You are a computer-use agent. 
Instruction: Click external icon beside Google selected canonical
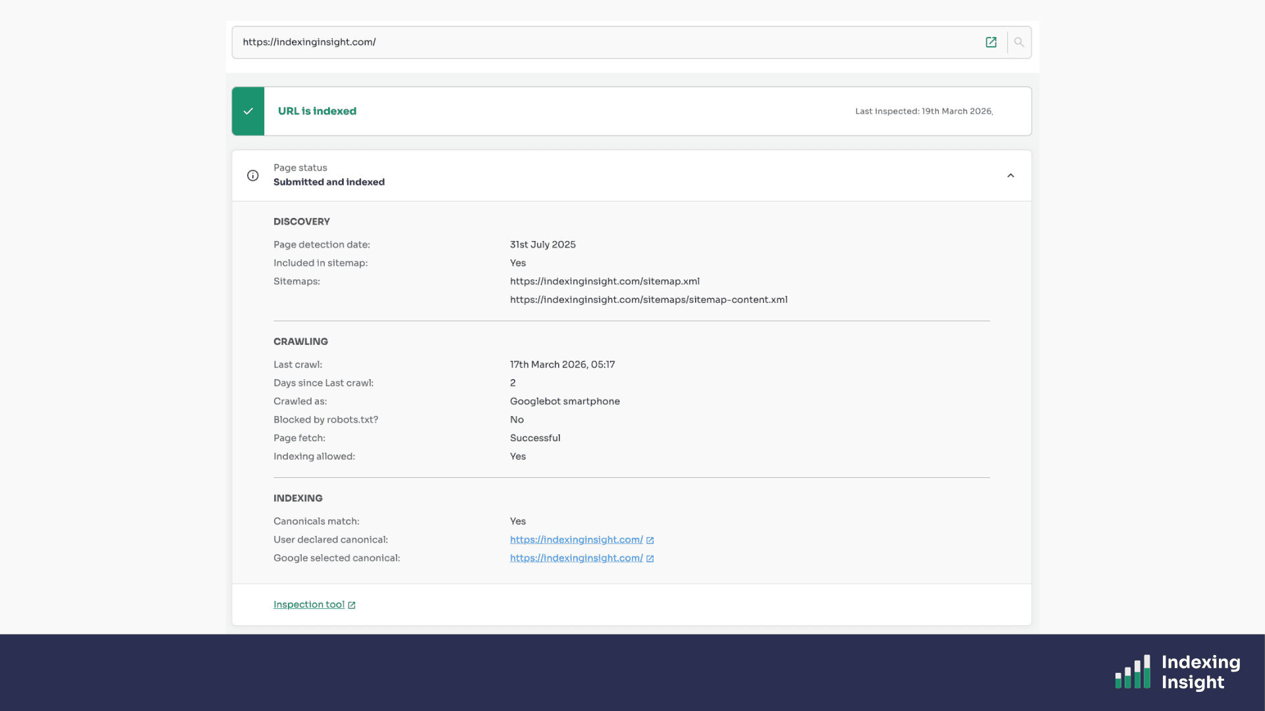(x=650, y=559)
